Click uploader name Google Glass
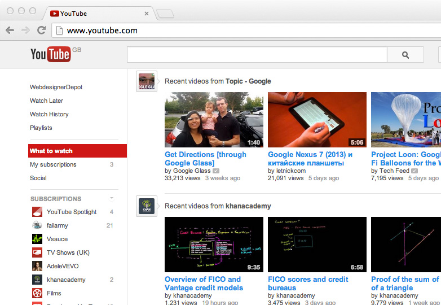 click(x=192, y=171)
